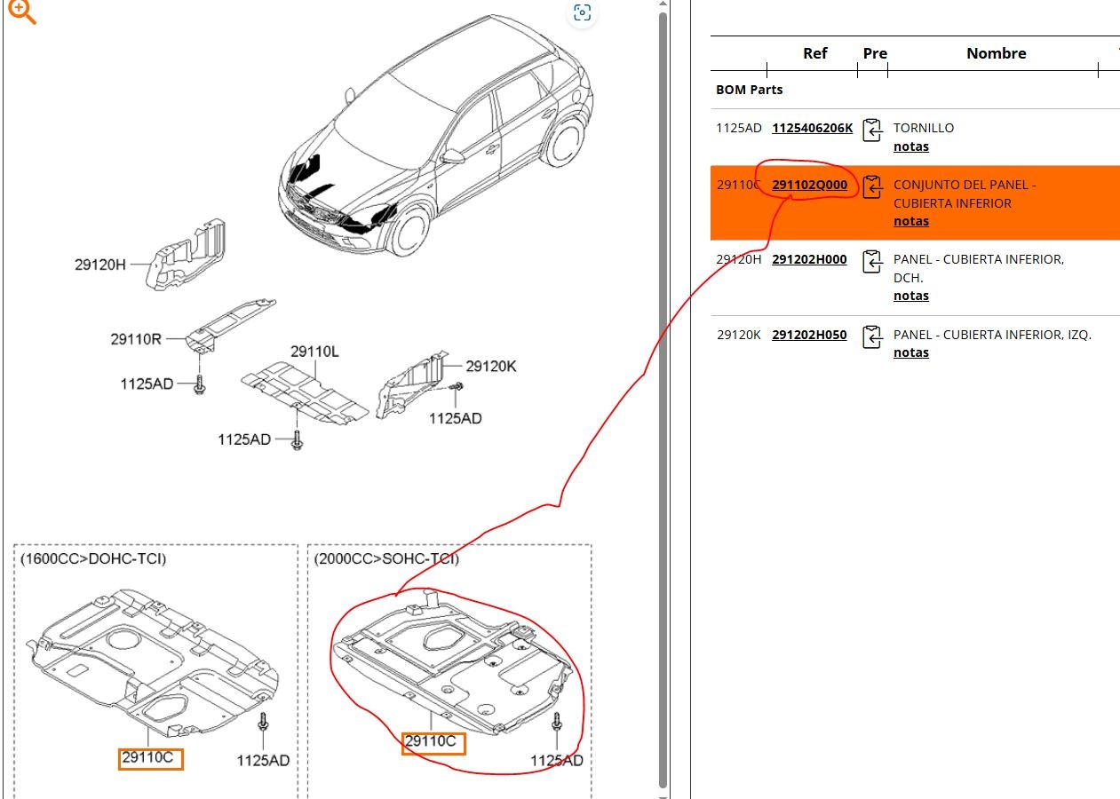Viewport: 1120px width, 799px height.
Task: Click the visual search lens icon above the car
Action: click(x=582, y=12)
